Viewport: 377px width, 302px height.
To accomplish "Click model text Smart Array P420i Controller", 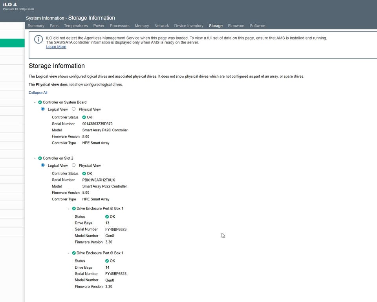I will 105,130.
